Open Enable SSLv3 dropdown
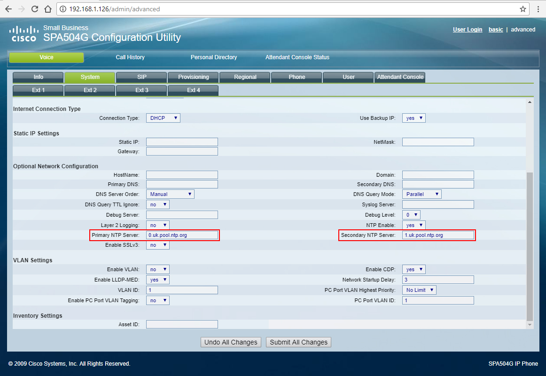Screen dimensions: 546x376 (x=158, y=245)
